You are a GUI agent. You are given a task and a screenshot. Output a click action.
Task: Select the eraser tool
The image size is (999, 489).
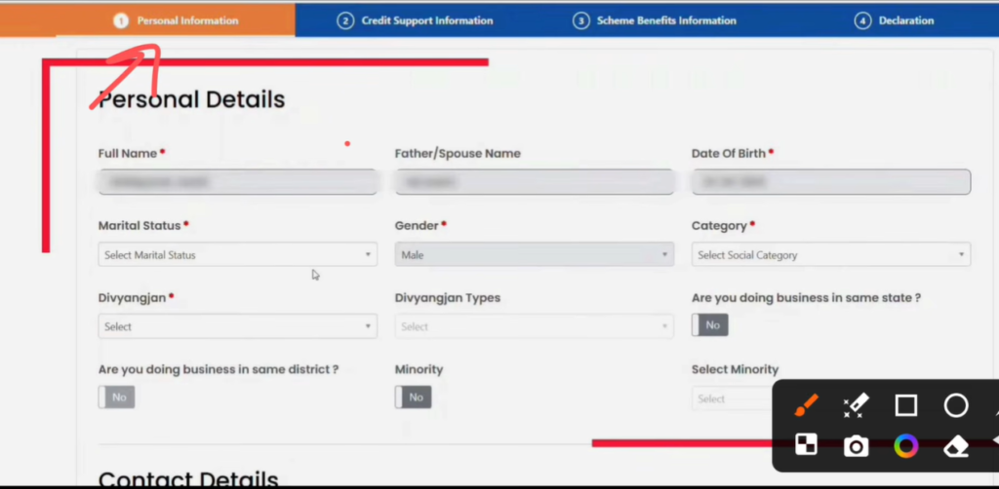(956, 447)
